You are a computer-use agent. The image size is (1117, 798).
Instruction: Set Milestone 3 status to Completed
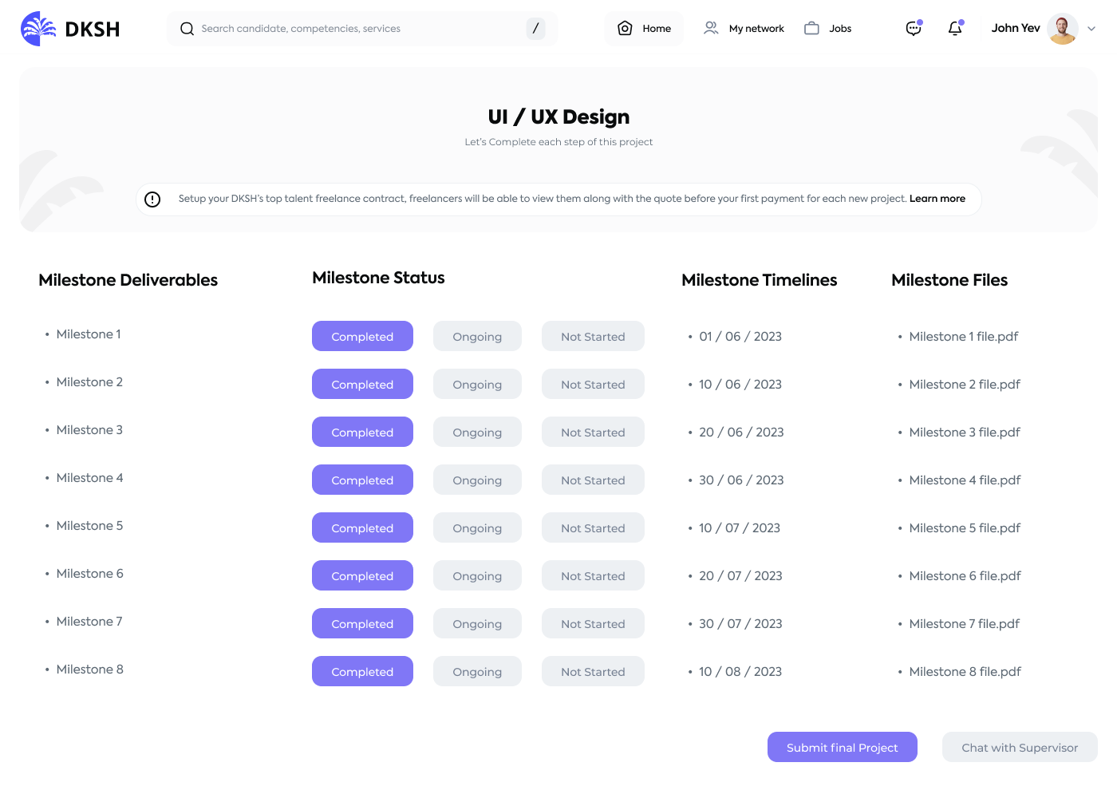point(362,432)
